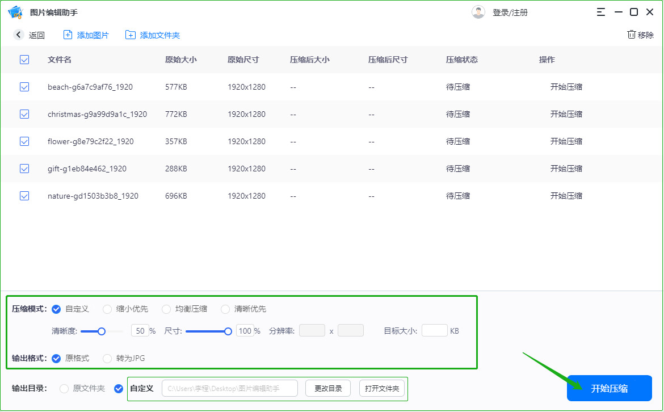Click file name beach-g6a7c9af76_1920

click(x=90, y=87)
